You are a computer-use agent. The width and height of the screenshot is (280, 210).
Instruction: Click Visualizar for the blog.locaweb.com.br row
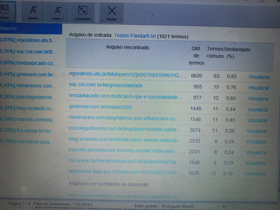[256, 142]
